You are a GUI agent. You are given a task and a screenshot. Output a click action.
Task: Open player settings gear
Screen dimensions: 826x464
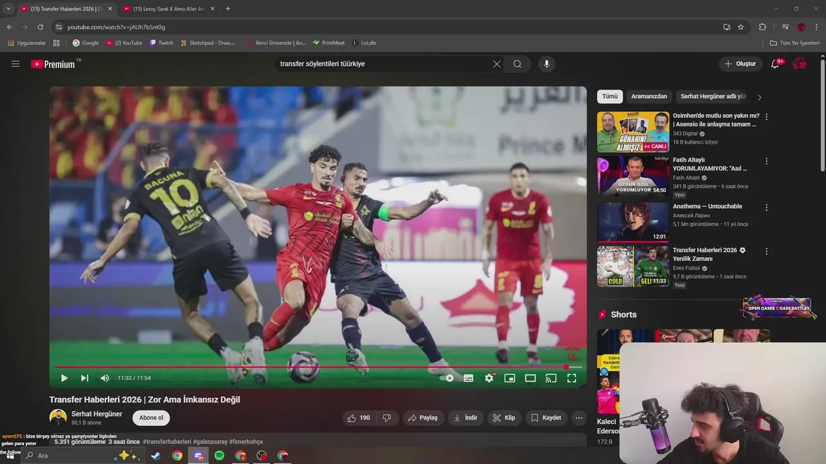coord(489,378)
